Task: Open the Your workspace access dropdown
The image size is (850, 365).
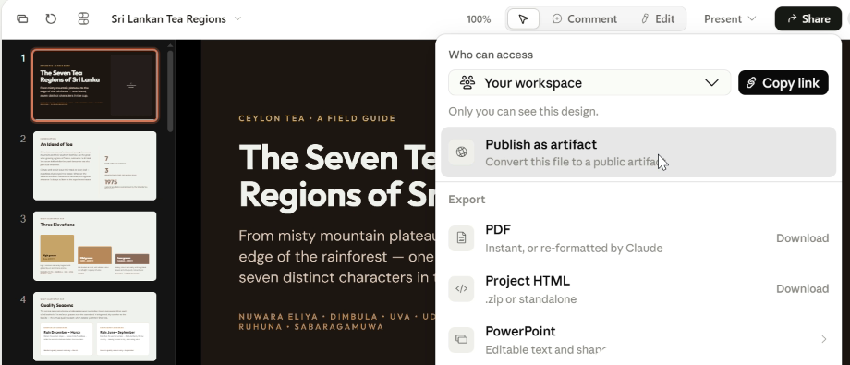Action: [589, 83]
